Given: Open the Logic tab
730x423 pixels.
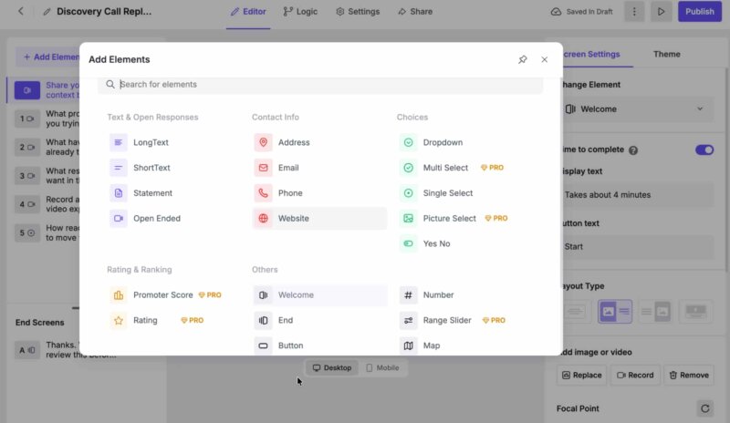Looking at the screenshot, I should (300, 12).
